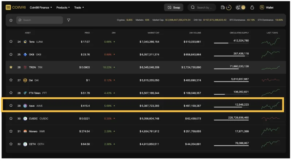Viewport: 292px width, 161px height.
Task: Click the BTC Dominance 43.19% value
Action: pyautogui.click(x=251, y=20)
